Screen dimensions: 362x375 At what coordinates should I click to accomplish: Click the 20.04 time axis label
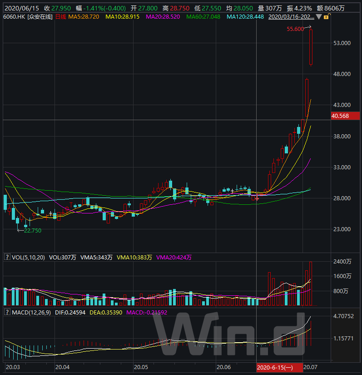(x=63, y=367)
